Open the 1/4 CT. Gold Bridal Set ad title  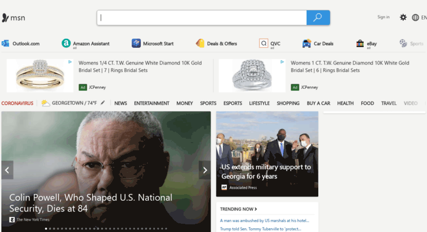(x=140, y=66)
